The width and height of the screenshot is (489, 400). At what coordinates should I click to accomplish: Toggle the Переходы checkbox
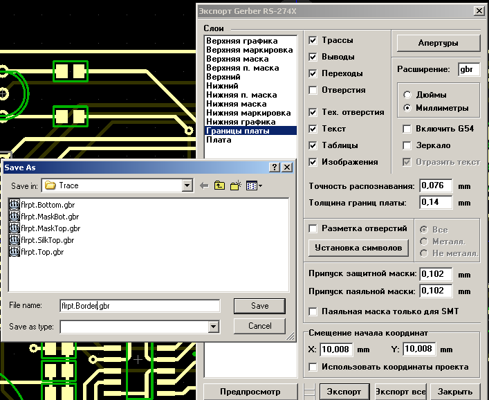(x=313, y=73)
